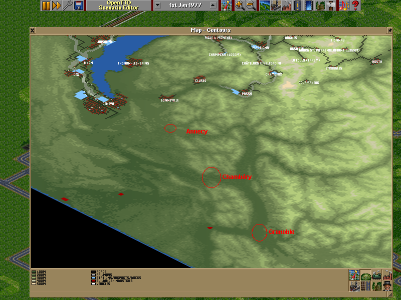Click the La Fouly (1992m) town label
This screenshot has height=300, width=401.
click(306, 60)
